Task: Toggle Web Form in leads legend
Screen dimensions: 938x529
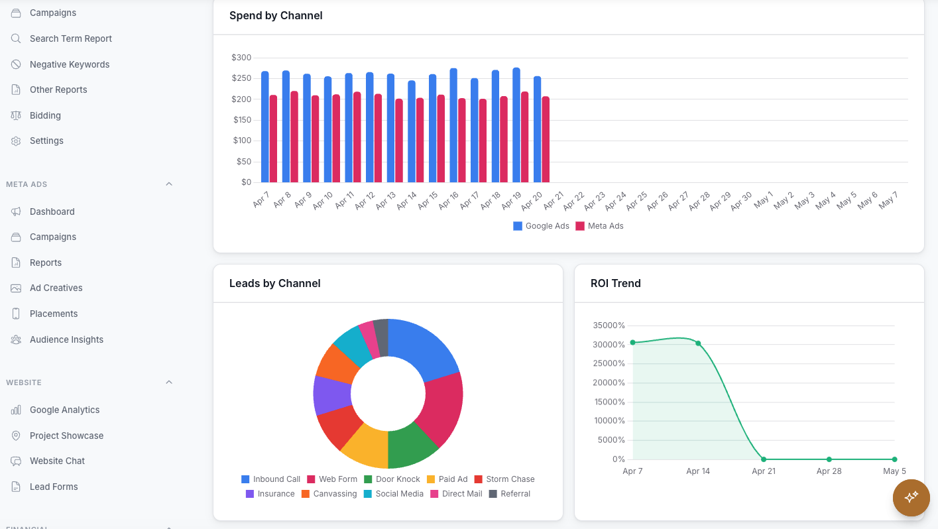Action: click(x=331, y=479)
